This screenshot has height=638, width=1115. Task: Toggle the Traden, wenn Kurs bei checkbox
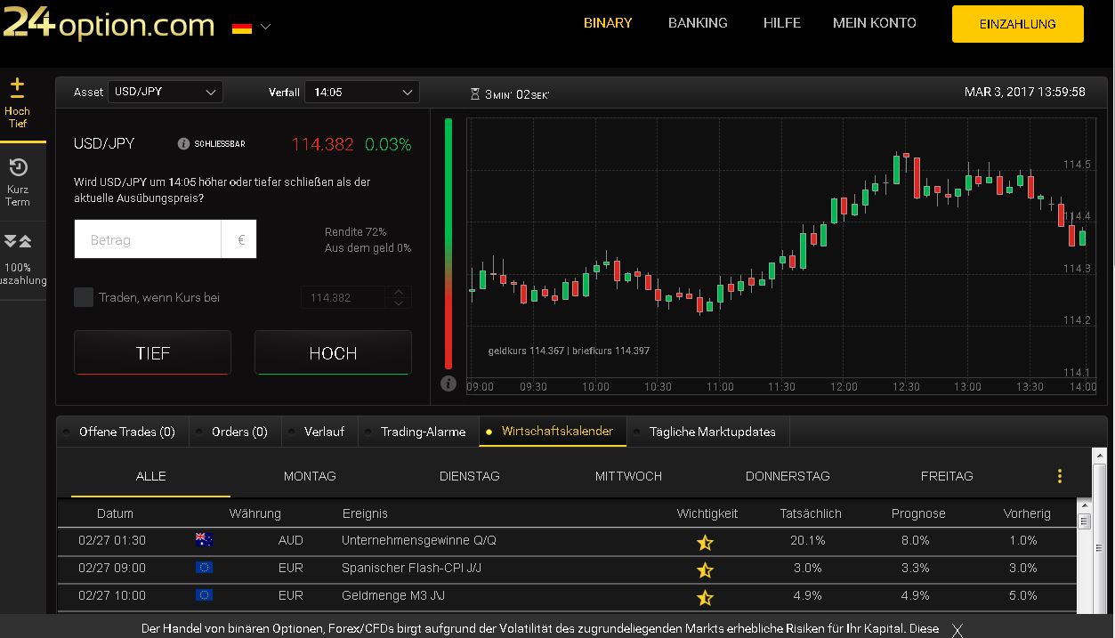tap(84, 297)
